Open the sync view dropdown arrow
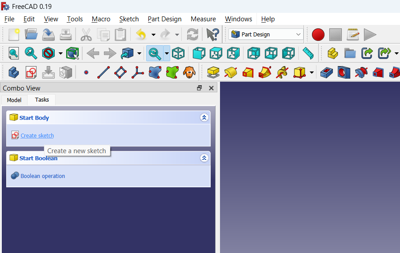The image size is (400, 253). pos(167,54)
